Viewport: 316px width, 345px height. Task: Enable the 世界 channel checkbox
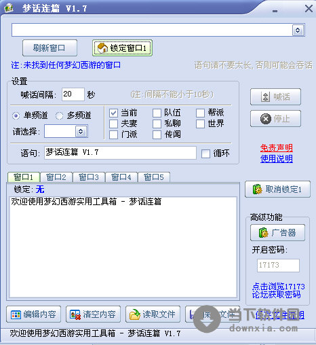click(200, 124)
